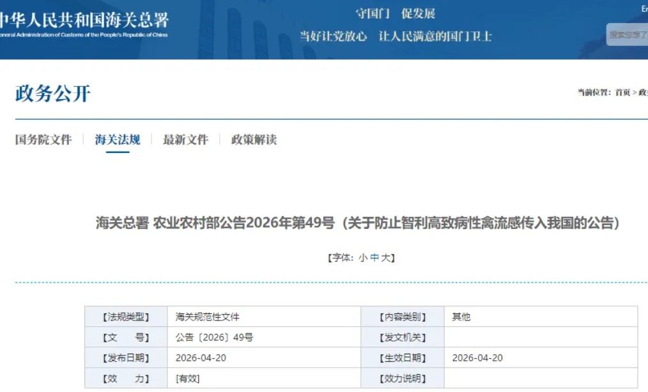
Task: Click the [有效] validity status
Action: pyautogui.click(x=188, y=378)
